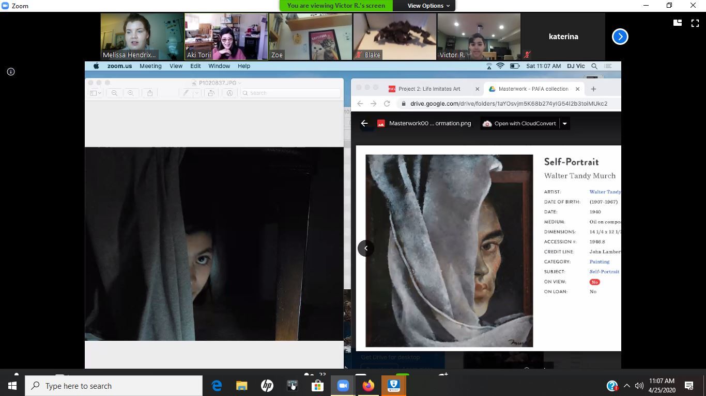Open Firefox from the taskbar
Viewport: 706px width, 396px height.
(368, 386)
